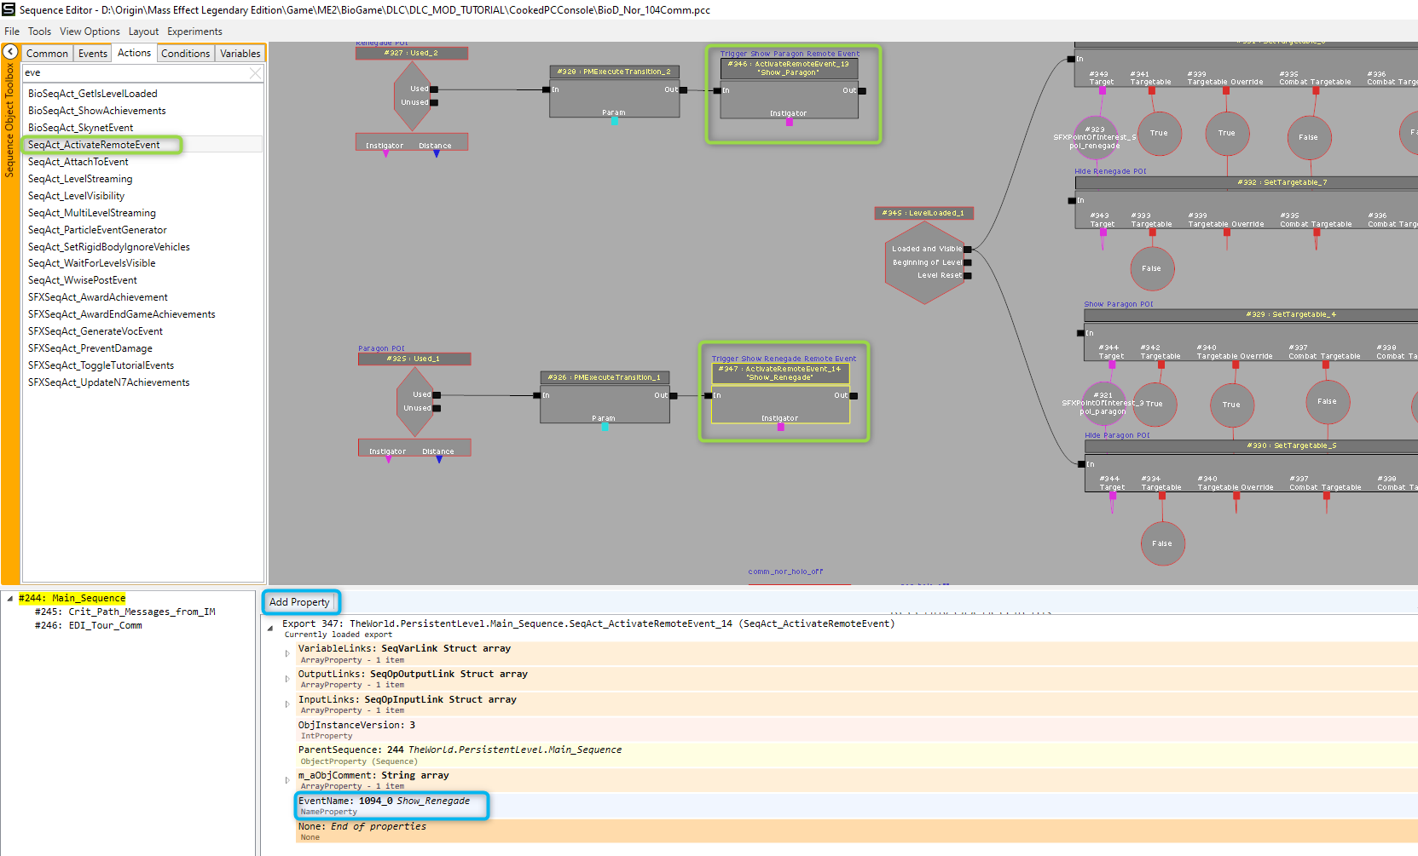Select SFXSeqAct_GenerateVocEvent in the toolbox

[95, 331]
